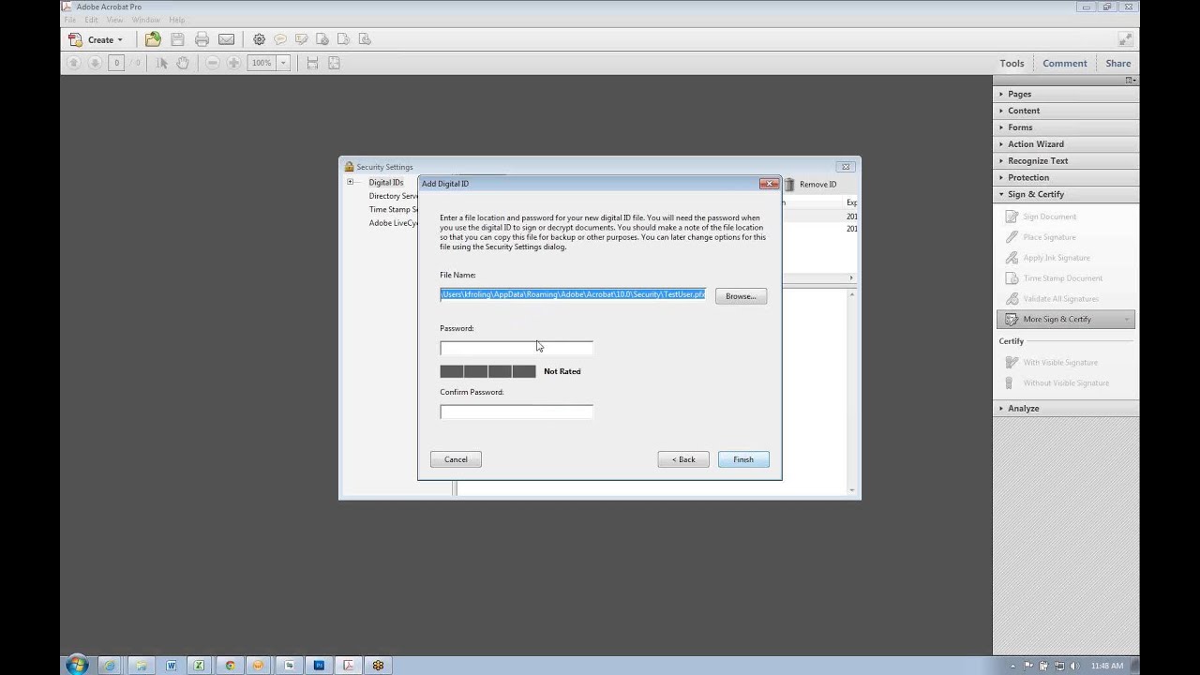Click the Email envelope icon
This screenshot has height=675, width=1200.
226,39
